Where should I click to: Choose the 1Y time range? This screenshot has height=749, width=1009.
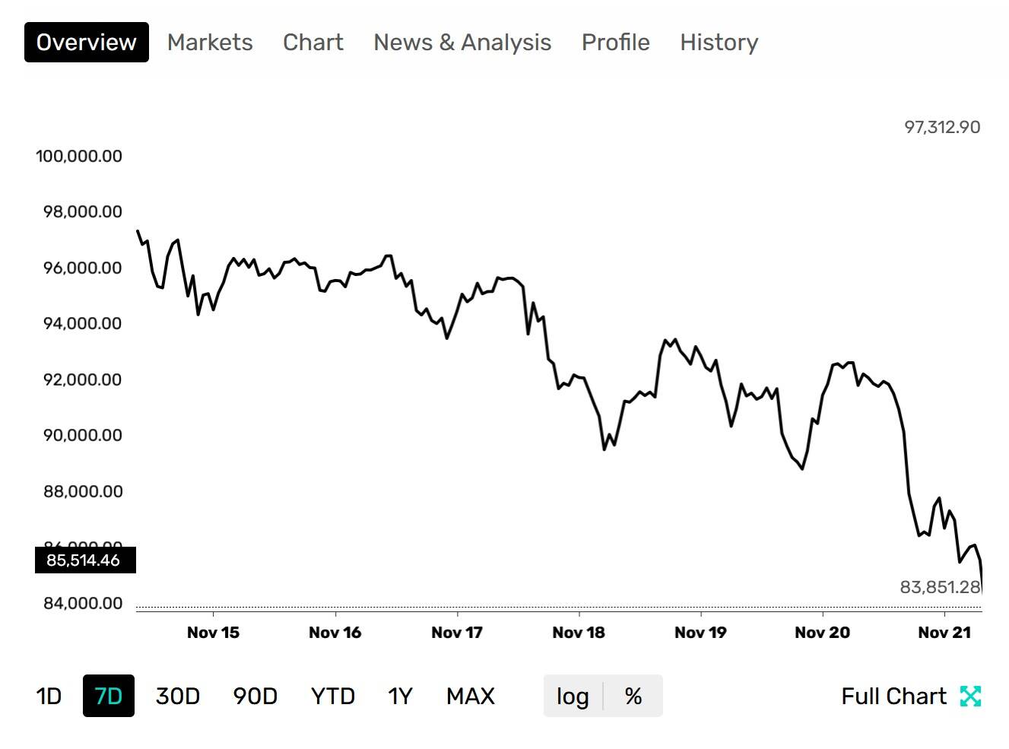point(400,696)
